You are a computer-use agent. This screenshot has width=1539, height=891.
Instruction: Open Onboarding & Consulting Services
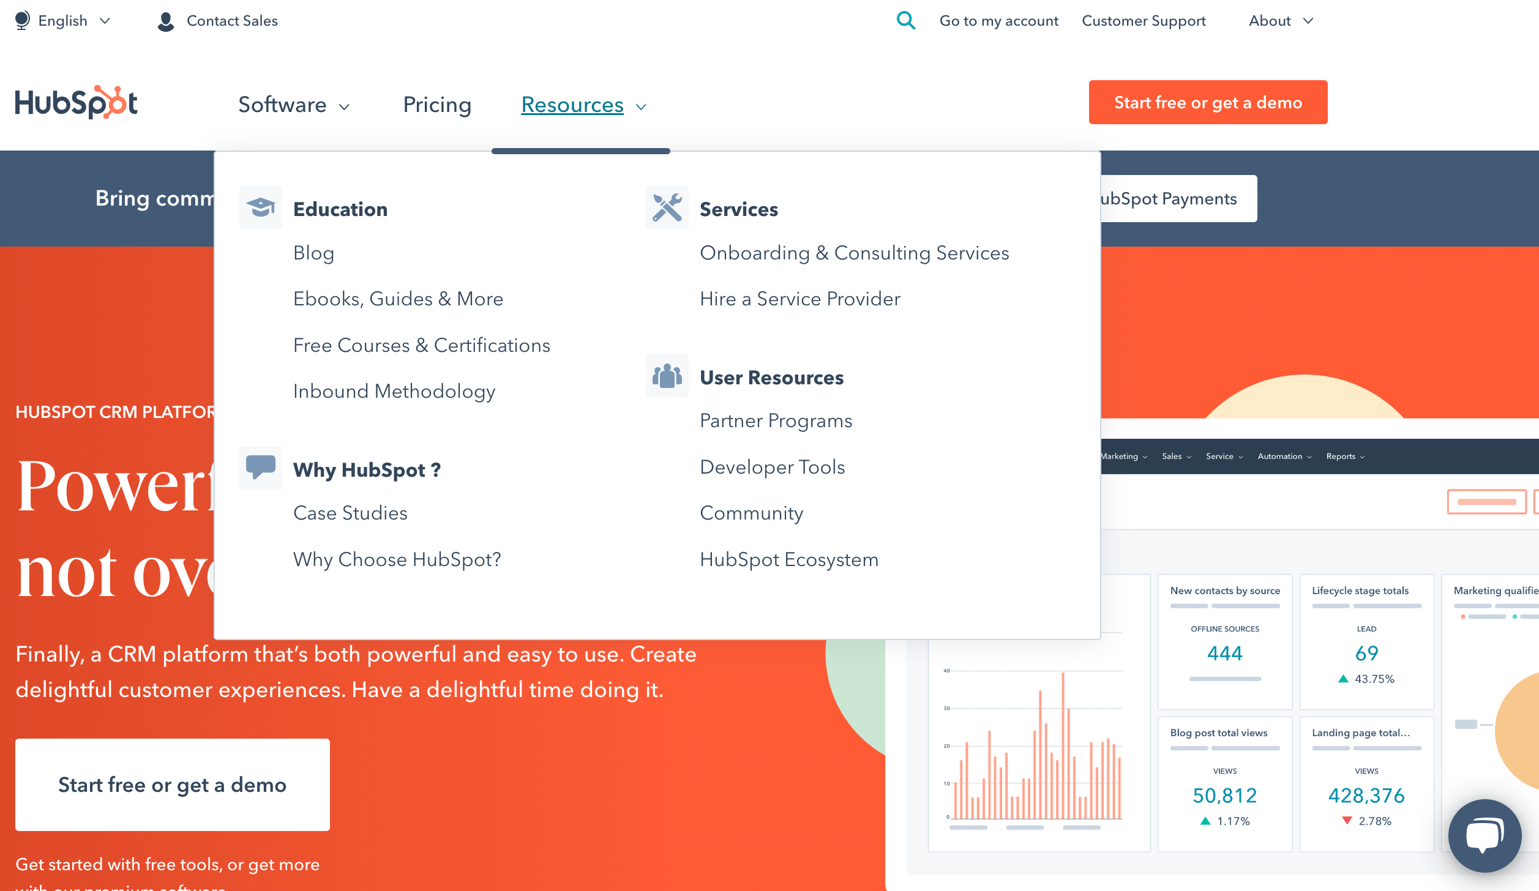pyautogui.click(x=855, y=253)
